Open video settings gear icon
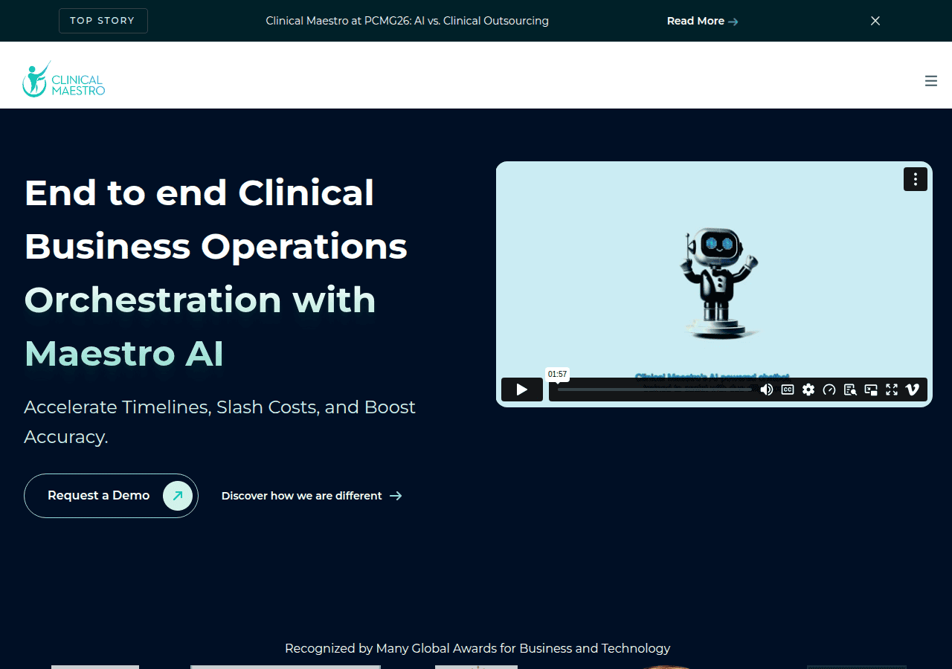 (x=808, y=390)
